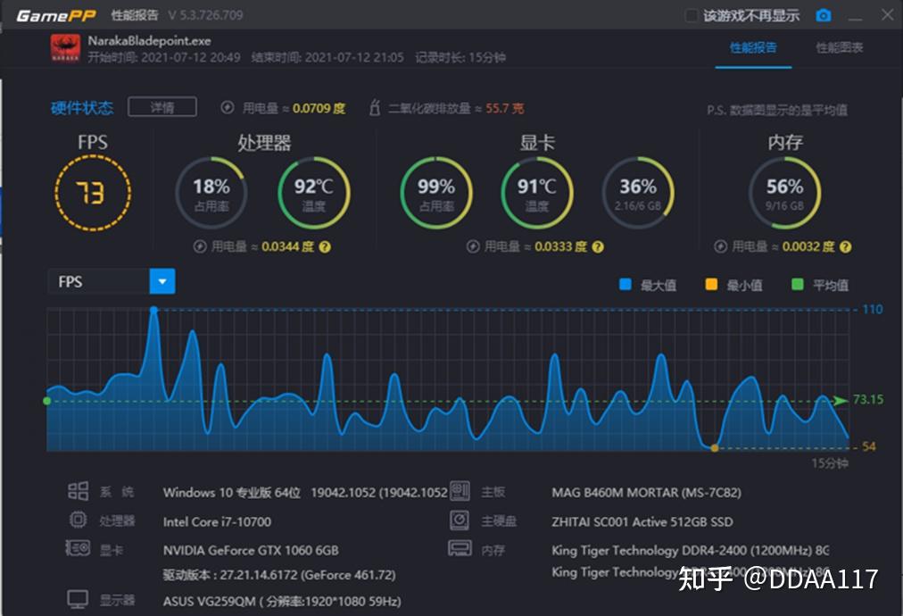The image size is (903, 616).
Task: Click the V 5.3.726.709 version text
Action: (x=205, y=15)
